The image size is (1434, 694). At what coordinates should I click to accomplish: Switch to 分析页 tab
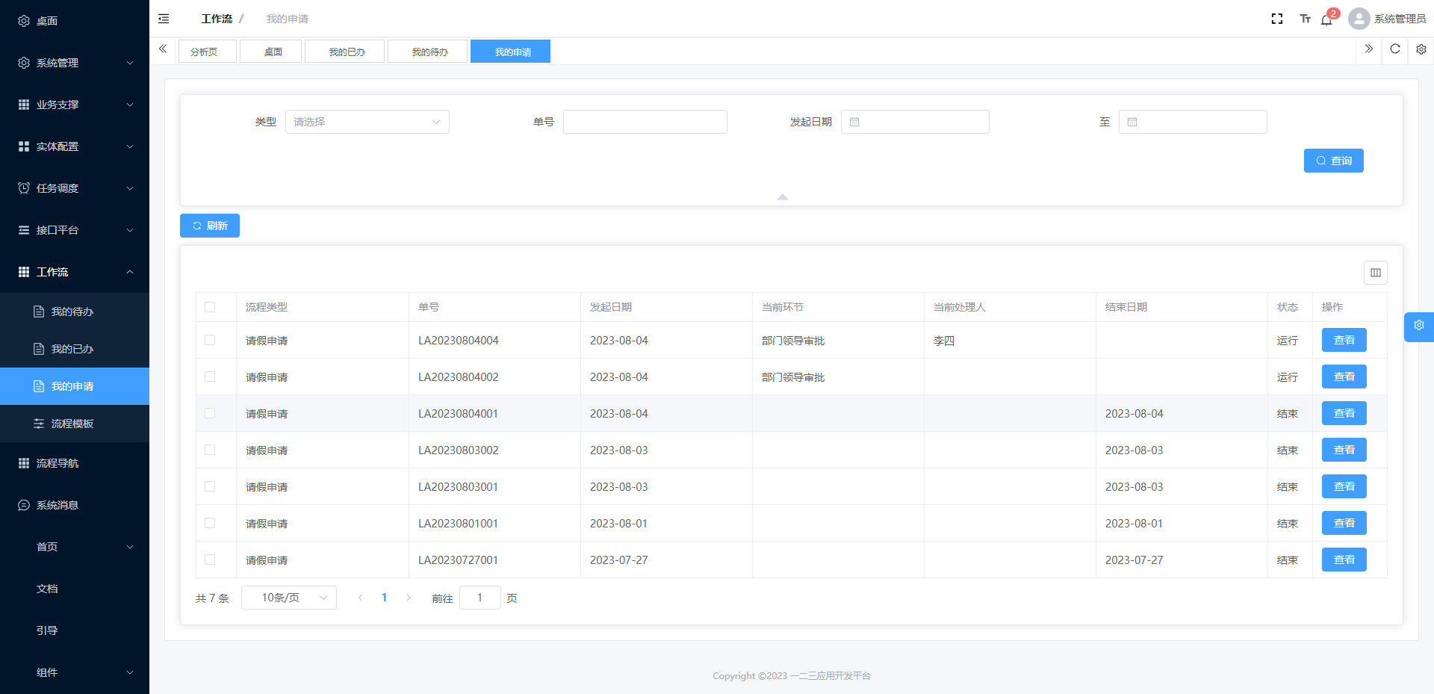tap(208, 52)
